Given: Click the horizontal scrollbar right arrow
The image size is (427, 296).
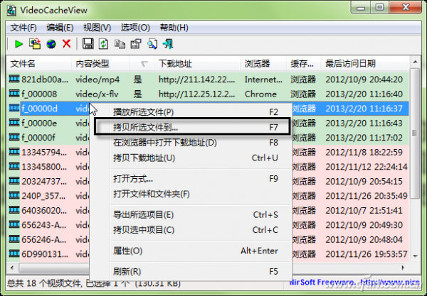Looking at the screenshot, I should coord(404,268).
